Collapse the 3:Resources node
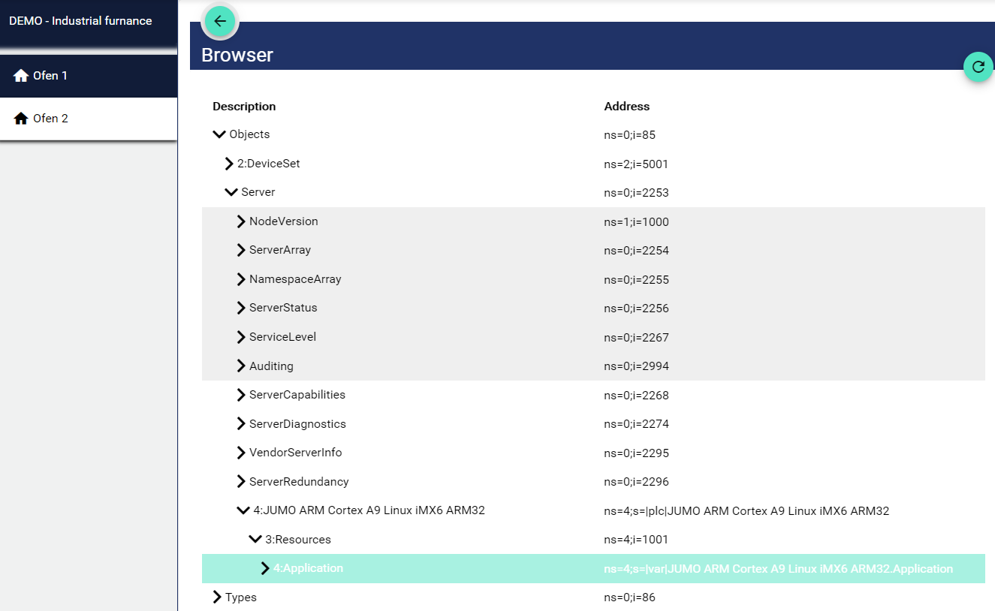 coord(255,540)
